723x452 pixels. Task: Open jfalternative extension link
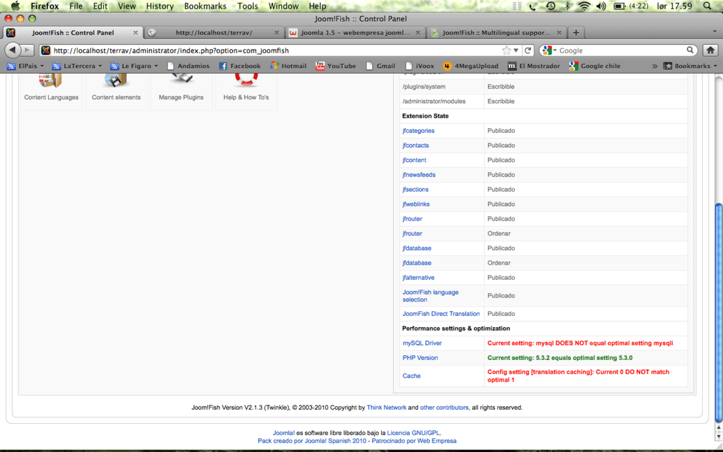418,278
